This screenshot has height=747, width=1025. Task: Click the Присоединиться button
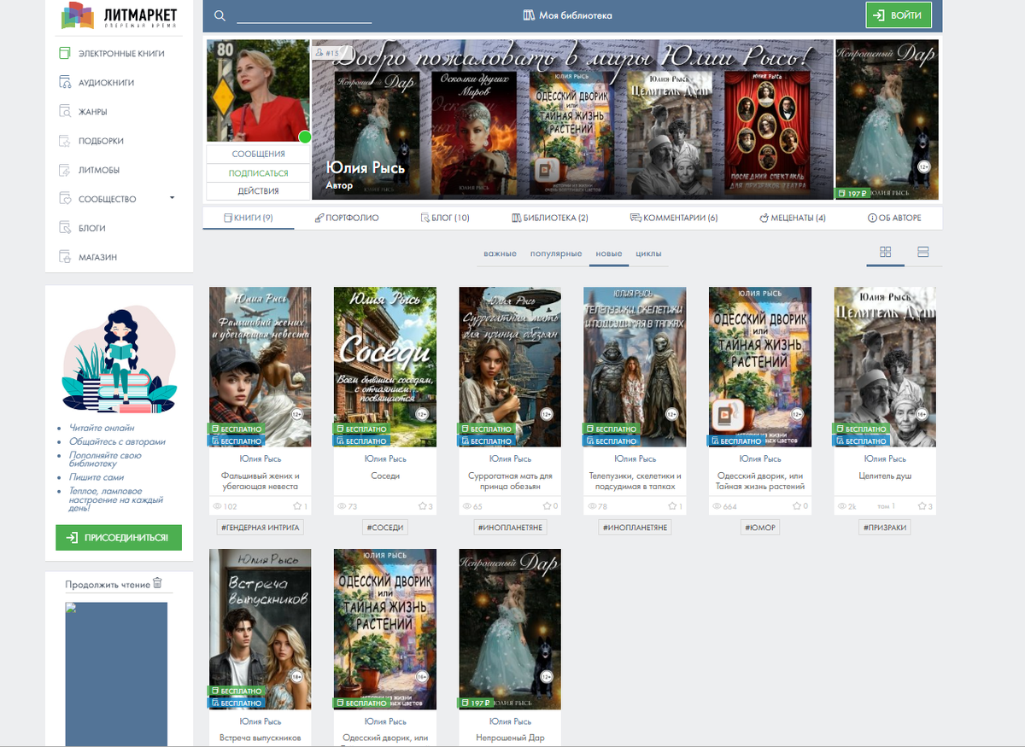(x=119, y=537)
